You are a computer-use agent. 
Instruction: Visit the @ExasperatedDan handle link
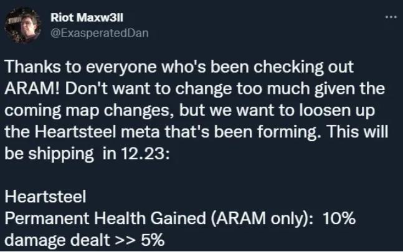[x=98, y=32]
